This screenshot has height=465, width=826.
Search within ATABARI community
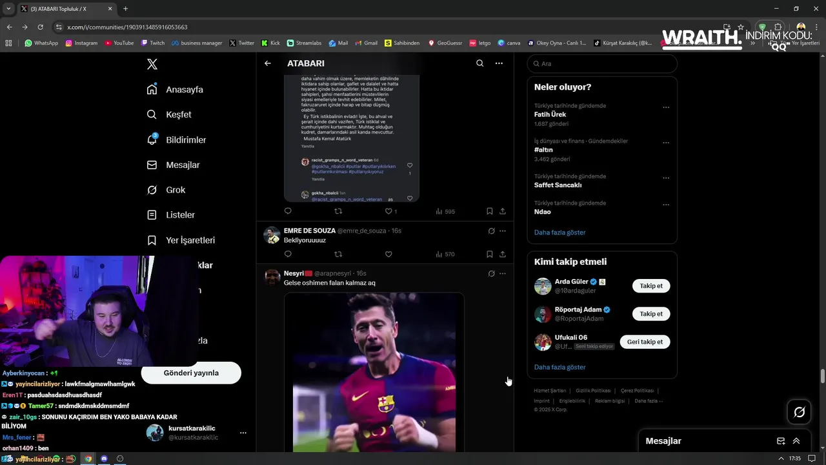click(479, 63)
